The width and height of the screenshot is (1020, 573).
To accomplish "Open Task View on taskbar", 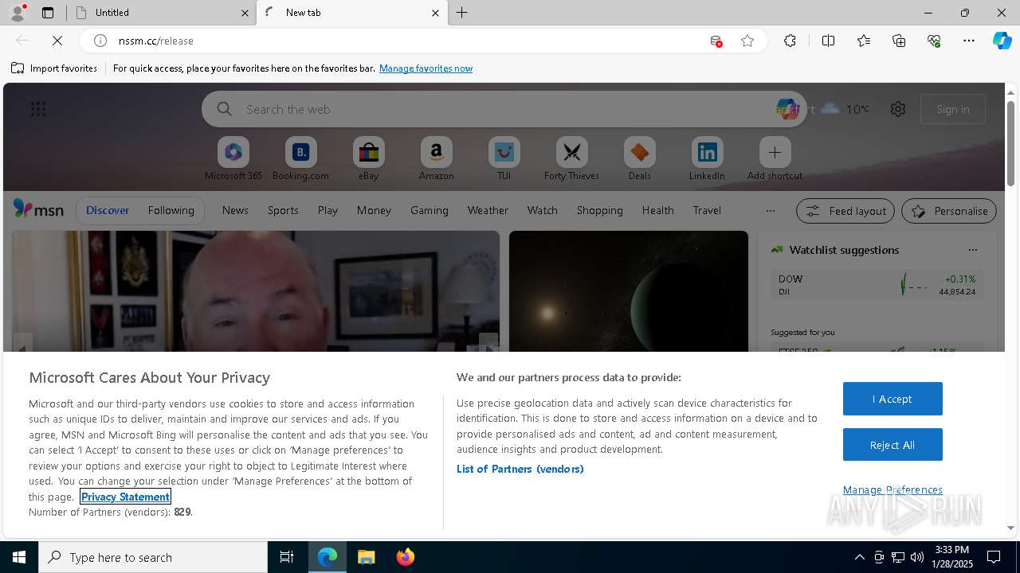I will 287,557.
